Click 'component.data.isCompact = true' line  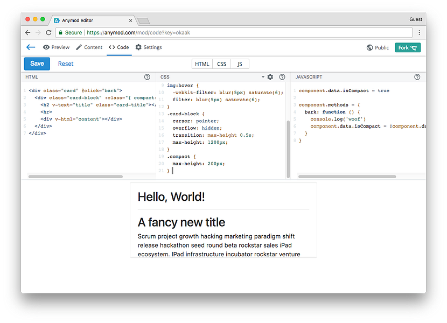pyautogui.click(x=344, y=90)
